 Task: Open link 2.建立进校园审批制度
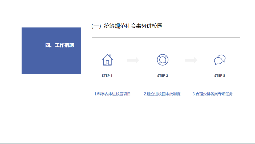[x=162, y=94]
